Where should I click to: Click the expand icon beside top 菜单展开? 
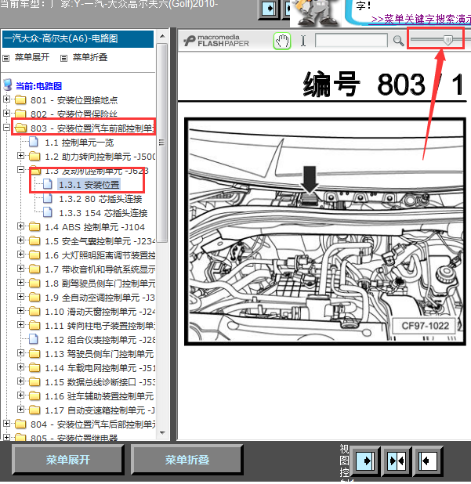pyautogui.click(x=5, y=58)
